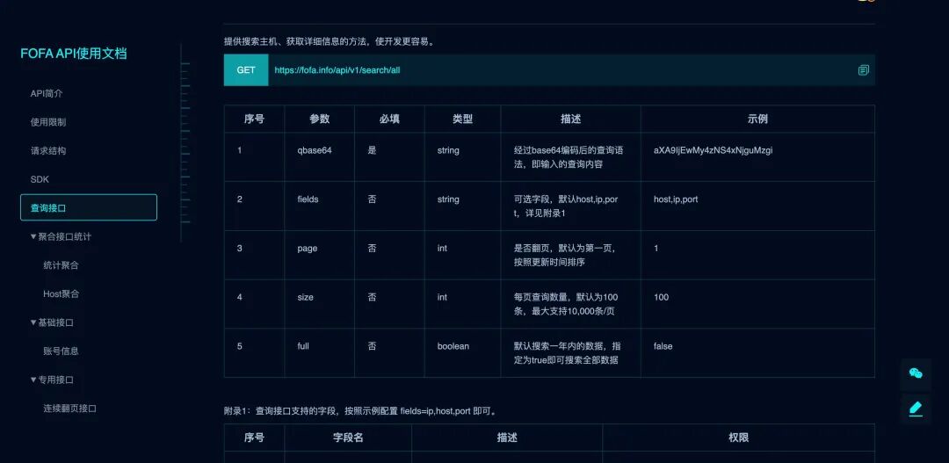This screenshot has width=949, height=463.
Task: Click the aXA9IjEwMy4zNS4xNjguMzgi example value
Action: 713,151
